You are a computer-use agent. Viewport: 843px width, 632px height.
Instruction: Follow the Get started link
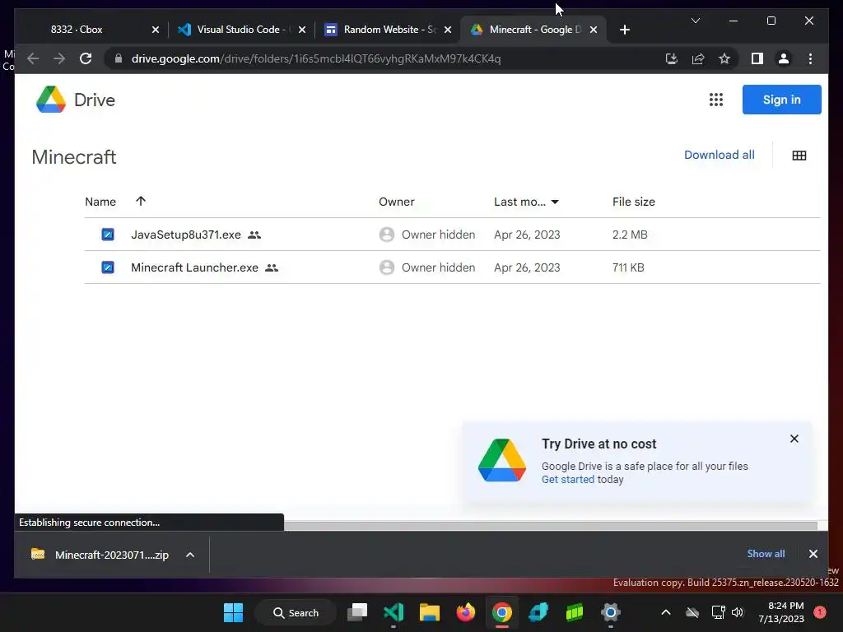click(x=568, y=480)
